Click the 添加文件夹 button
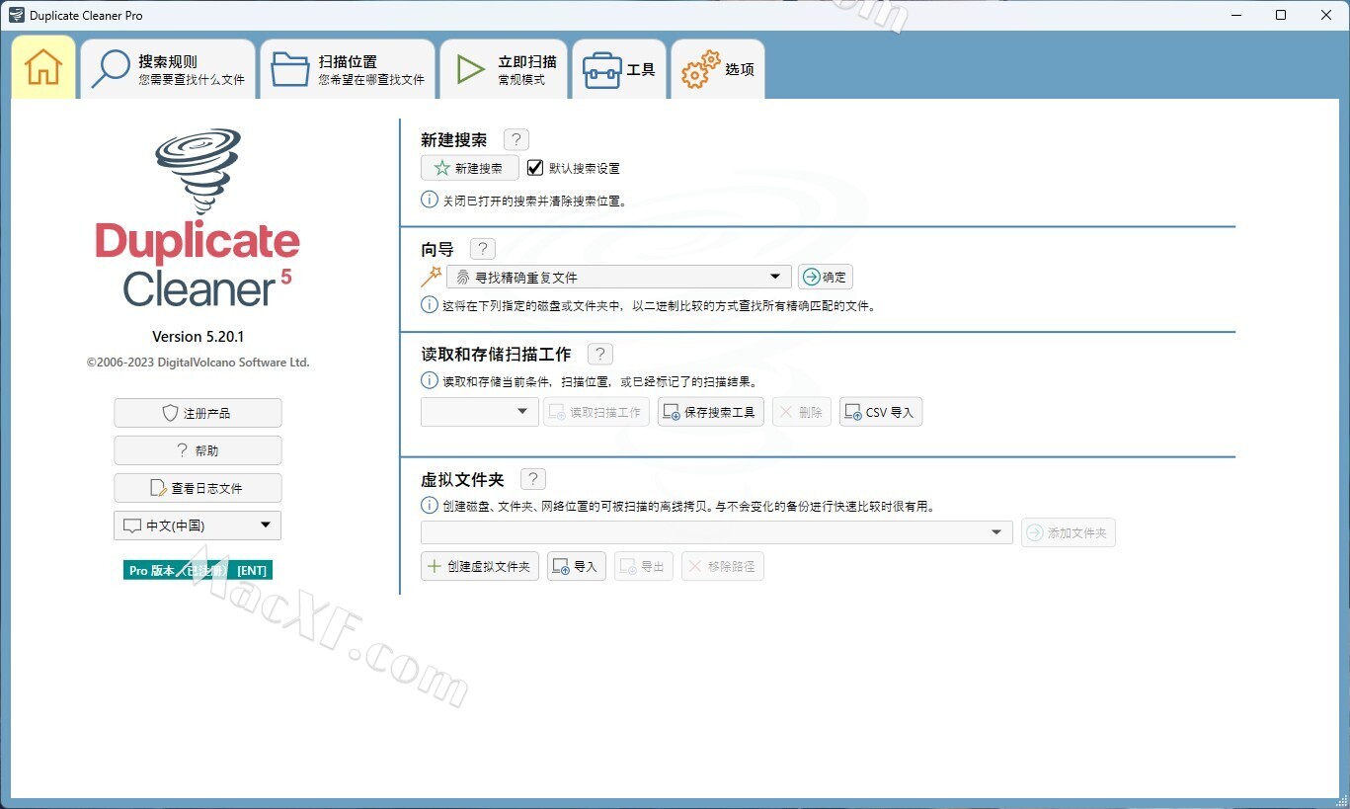Image resolution: width=1350 pixels, height=809 pixels. tap(1069, 532)
